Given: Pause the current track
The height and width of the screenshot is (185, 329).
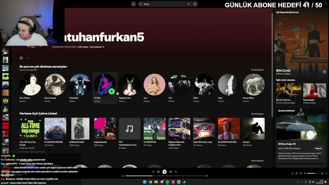Looking at the screenshot, I should tap(164, 172).
